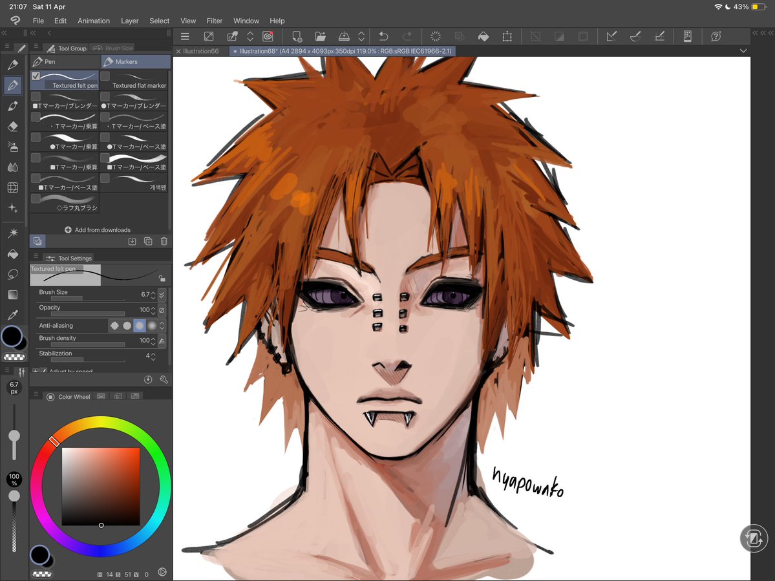The image size is (775, 581).
Task: Select the Pencil tool in left toolbar
Action: 13,65
